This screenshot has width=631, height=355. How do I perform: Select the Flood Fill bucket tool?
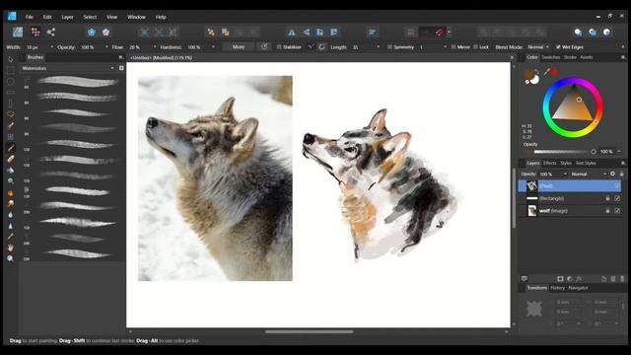pyautogui.click(x=11, y=171)
